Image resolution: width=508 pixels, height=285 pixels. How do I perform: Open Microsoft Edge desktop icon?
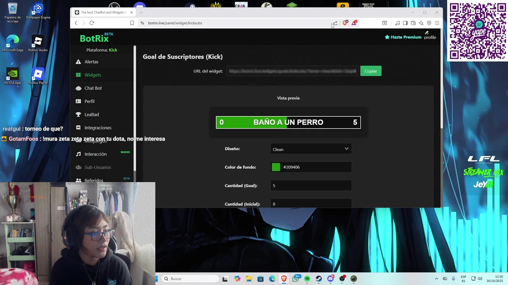[13, 44]
